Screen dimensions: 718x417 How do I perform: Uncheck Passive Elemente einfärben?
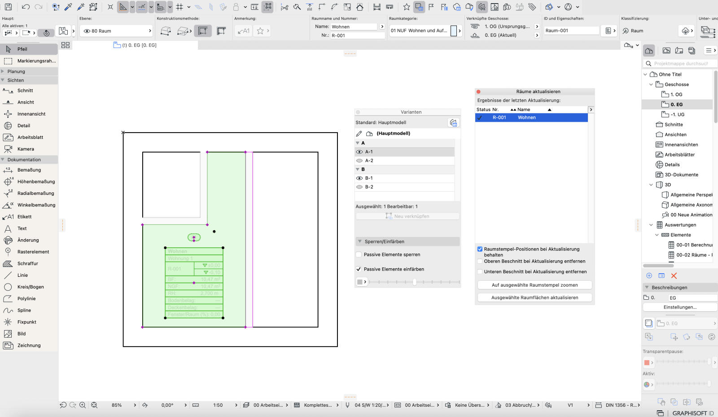[x=359, y=269]
